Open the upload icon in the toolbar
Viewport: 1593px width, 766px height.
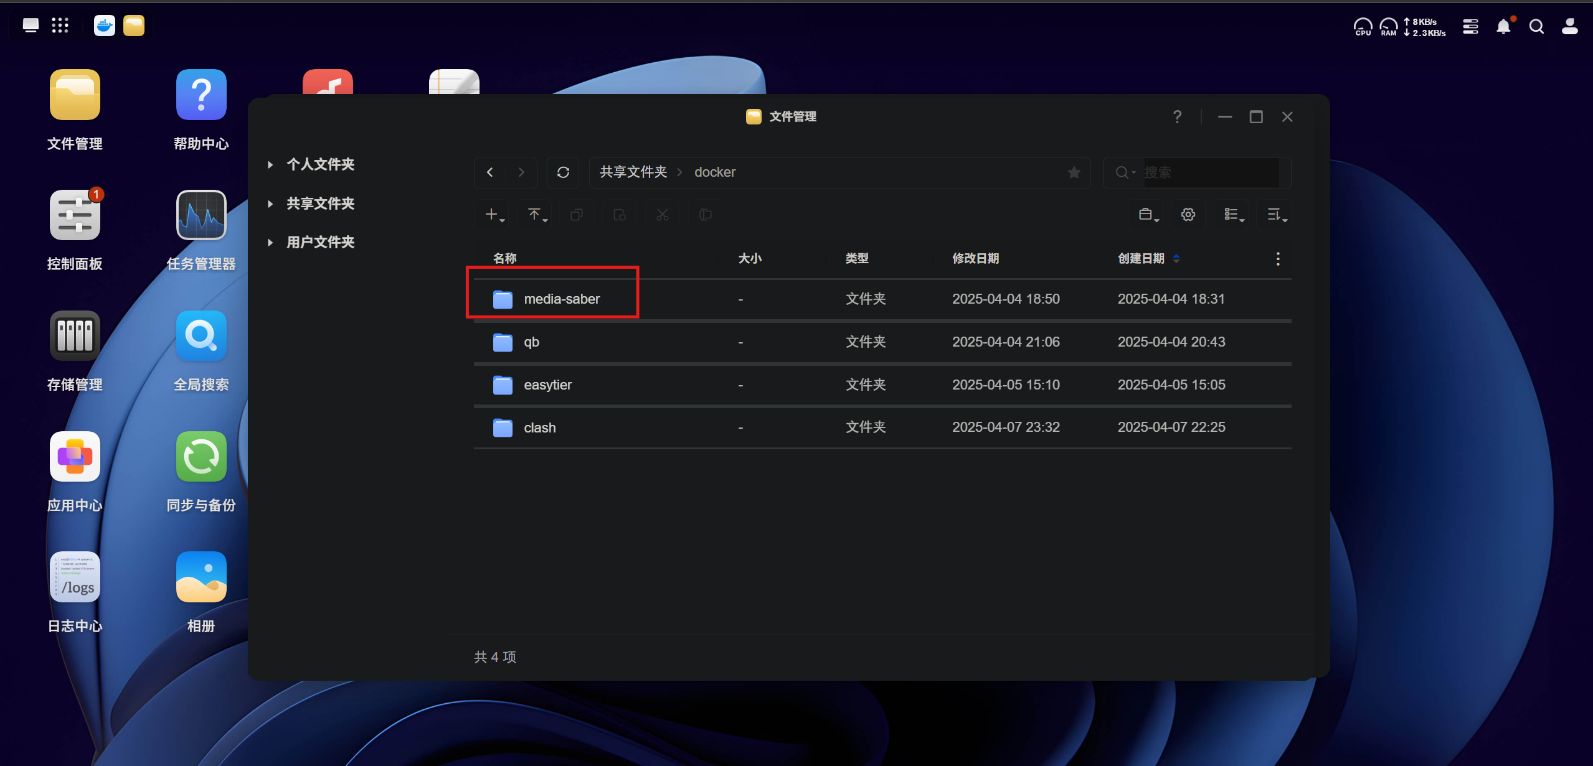[534, 215]
